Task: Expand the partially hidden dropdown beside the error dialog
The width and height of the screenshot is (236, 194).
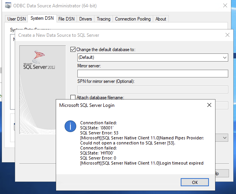Action: 224,138
